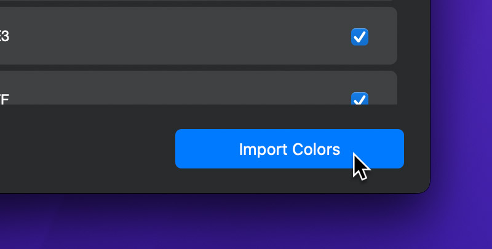Select the partially visible FF color row
The image size is (492, 249).
coord(184,91)
